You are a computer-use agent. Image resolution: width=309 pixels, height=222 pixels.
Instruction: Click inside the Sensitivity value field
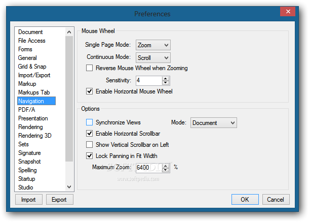pyautogui.click(x=148, y=80)
